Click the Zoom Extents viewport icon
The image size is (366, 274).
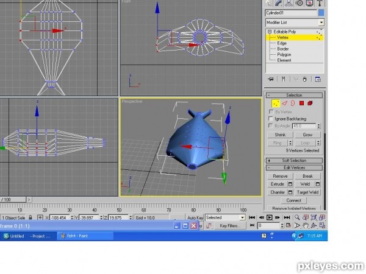[314, 217]
